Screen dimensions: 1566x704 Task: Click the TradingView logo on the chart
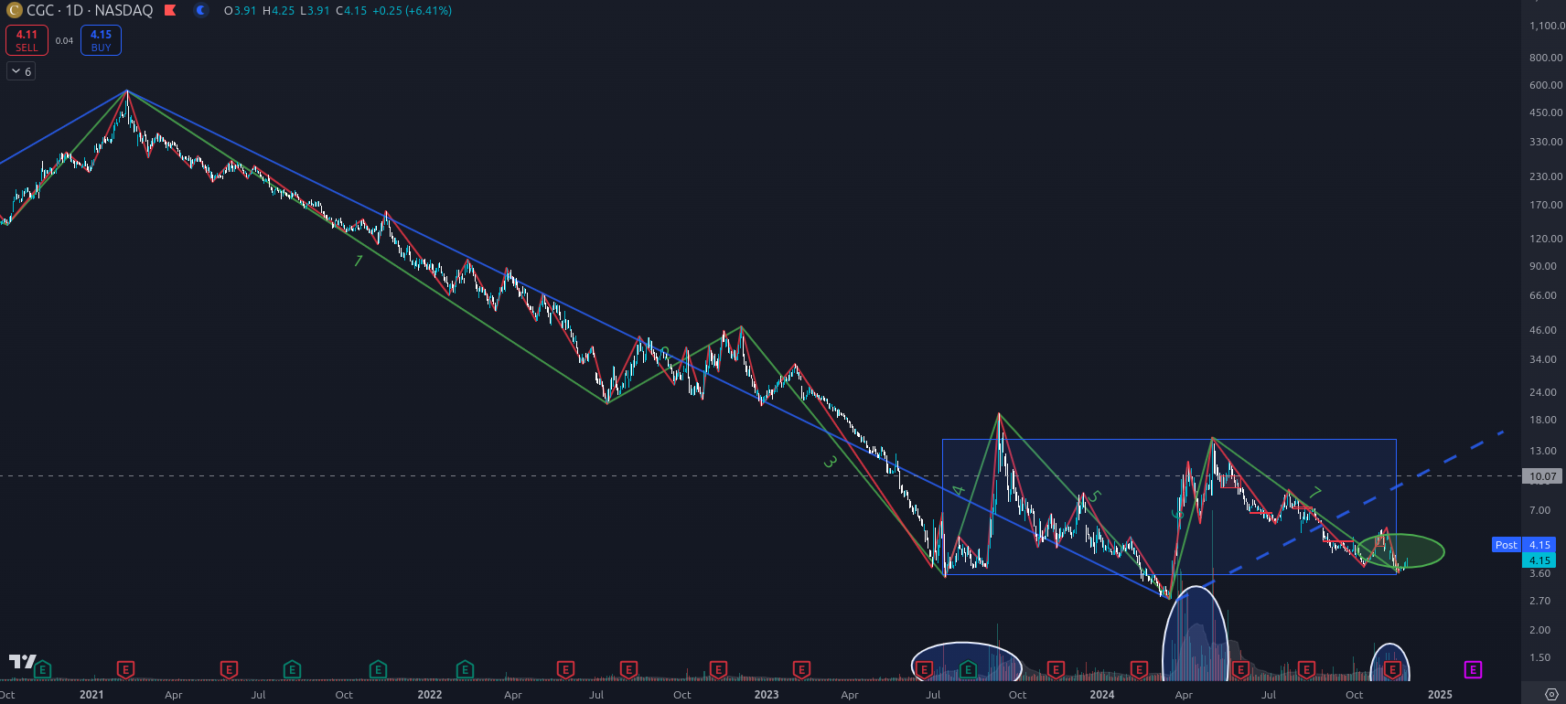pyautogui.click(x=22, y=661)
